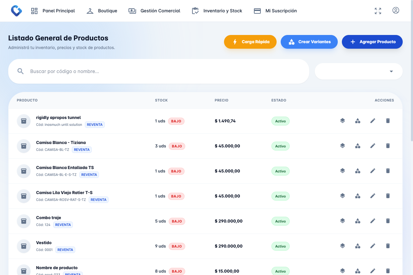Open the Boutique menu
This screenshot has height=275, width=413.
(x=102, y=11)
